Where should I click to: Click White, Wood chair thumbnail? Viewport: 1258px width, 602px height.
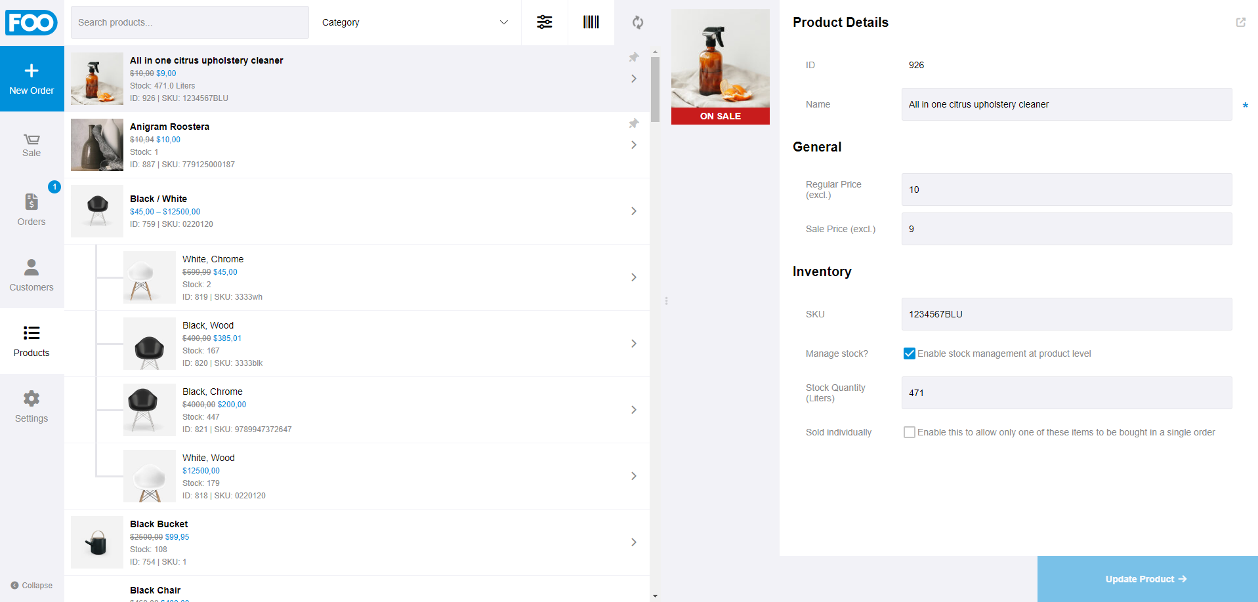150,476
